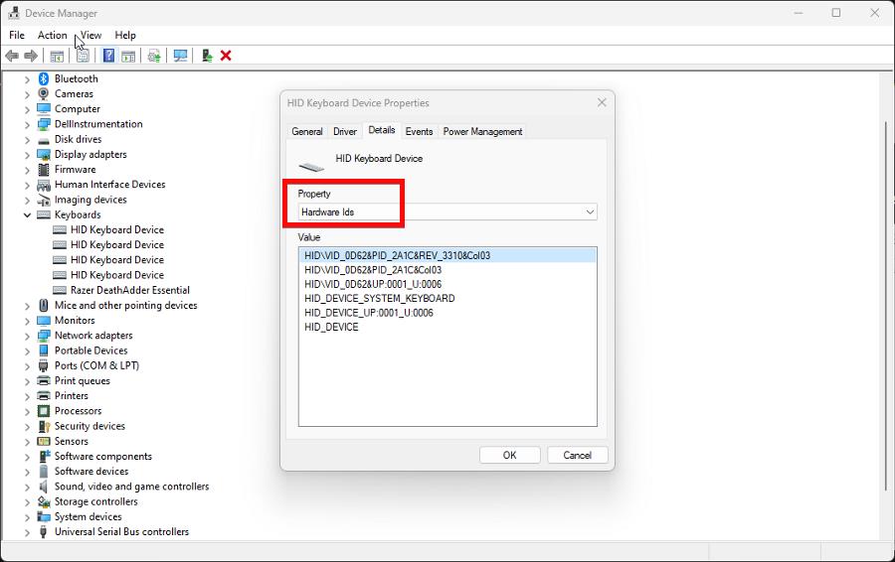
Task: Select the Print queues tree item
Action: [83, 381]
